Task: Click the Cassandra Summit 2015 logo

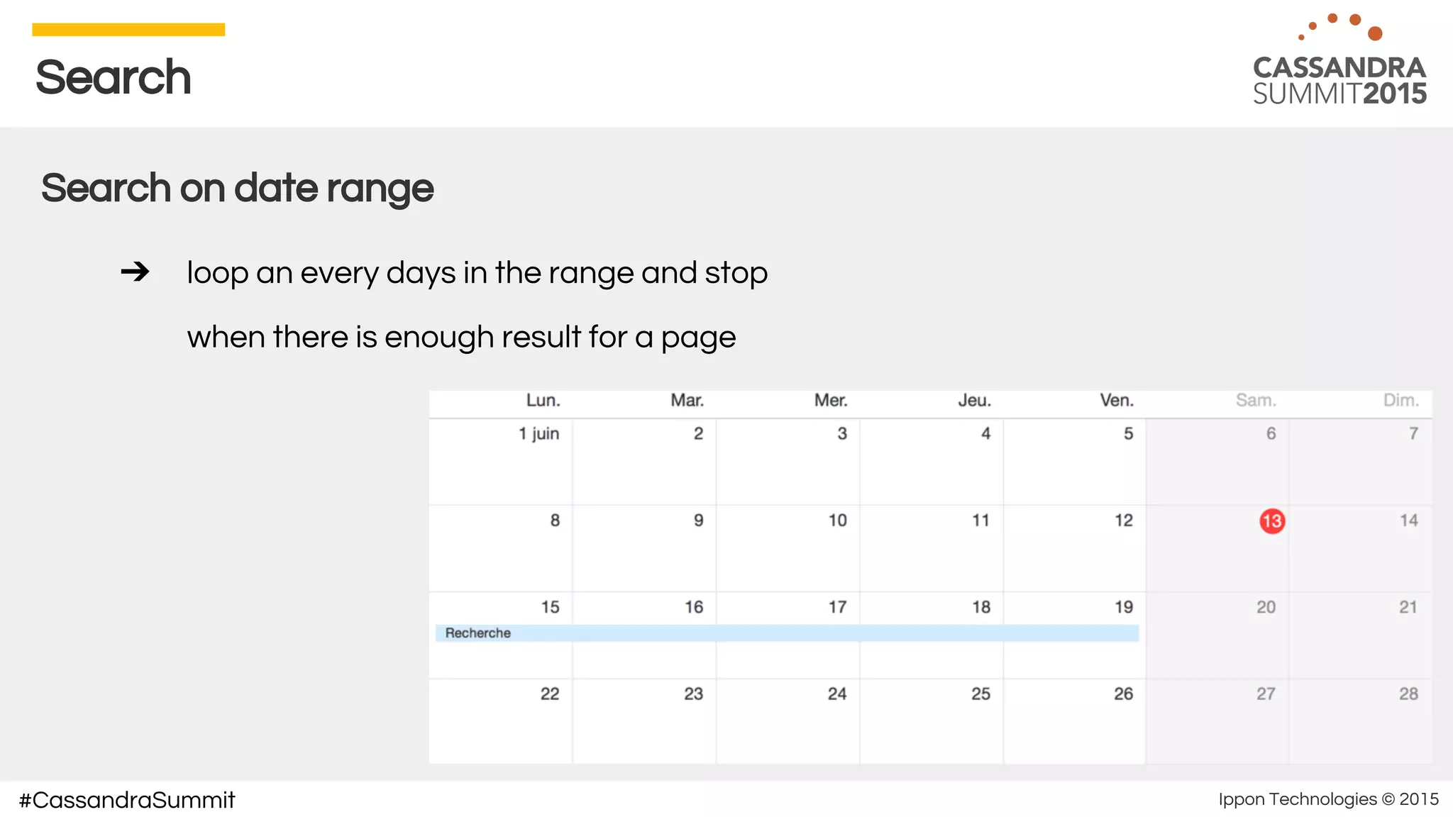Action: 1339,62
